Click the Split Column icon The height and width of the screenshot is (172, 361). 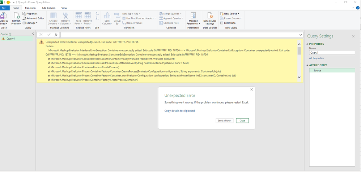(x=107, y=16)
